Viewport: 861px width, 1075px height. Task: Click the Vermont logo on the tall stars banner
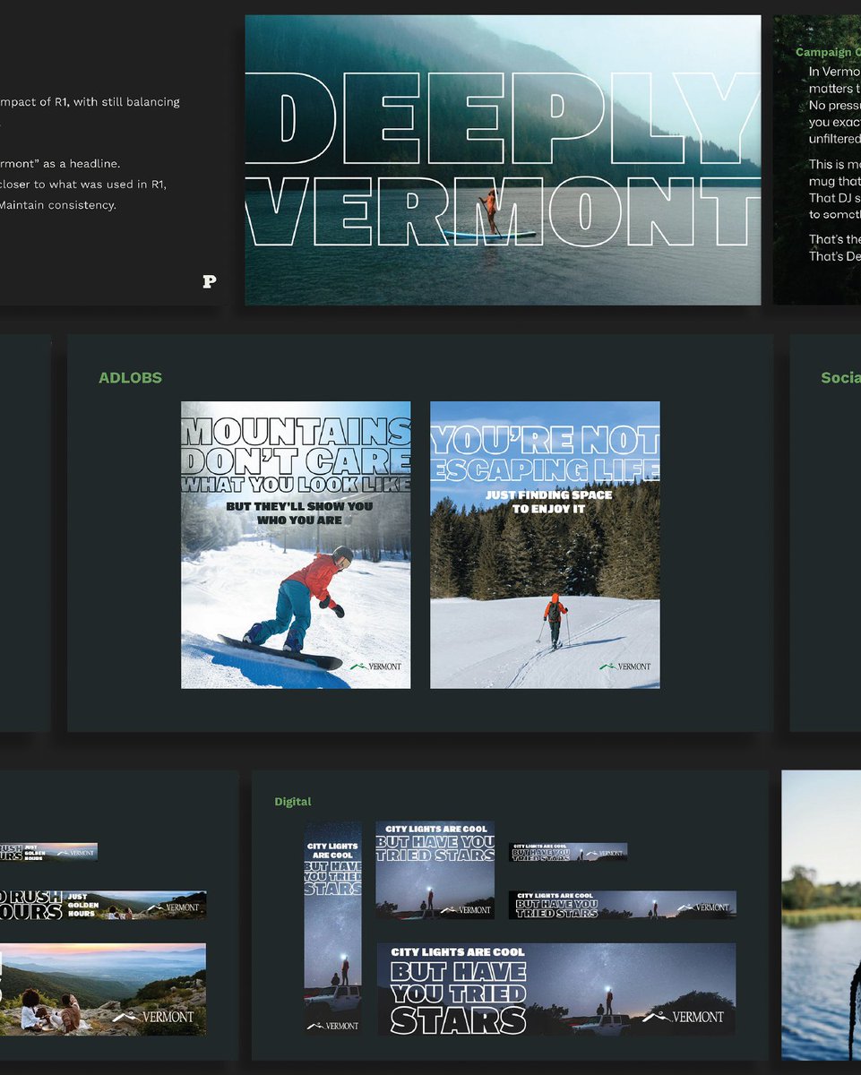point(332,1026)
